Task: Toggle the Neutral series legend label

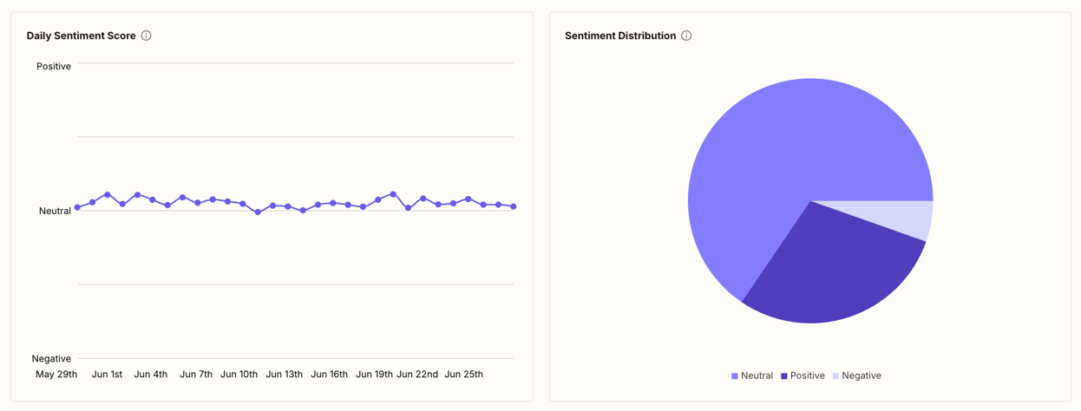Action: coord(757,376)
